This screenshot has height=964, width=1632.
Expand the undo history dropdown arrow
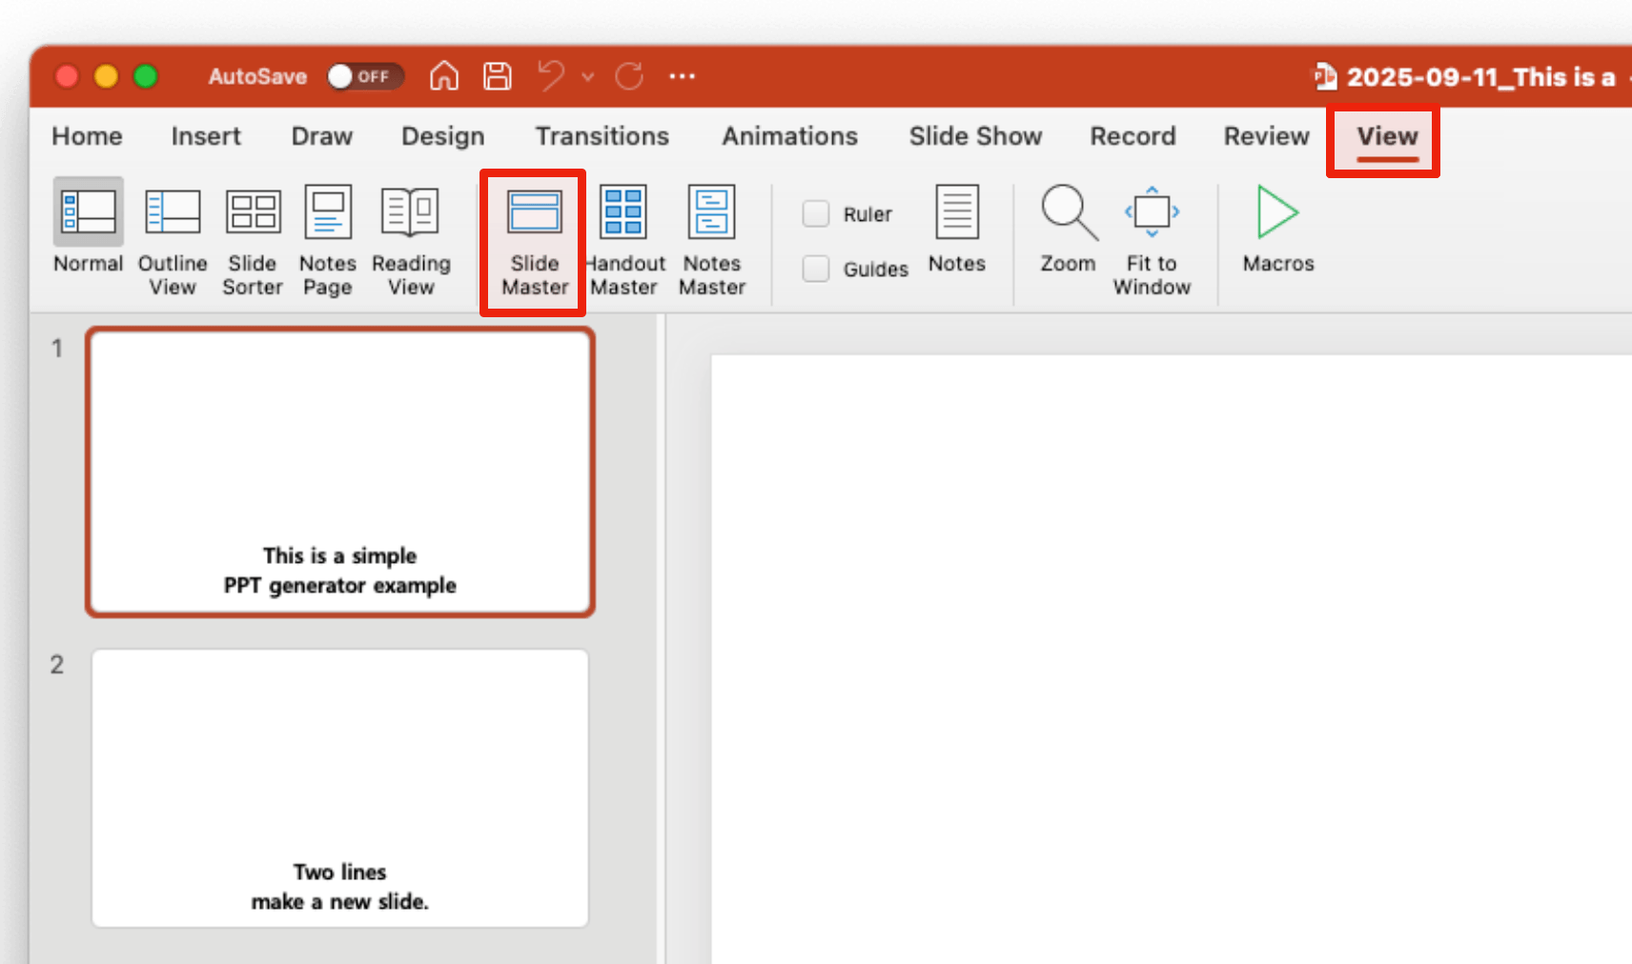tap(588, 76)
